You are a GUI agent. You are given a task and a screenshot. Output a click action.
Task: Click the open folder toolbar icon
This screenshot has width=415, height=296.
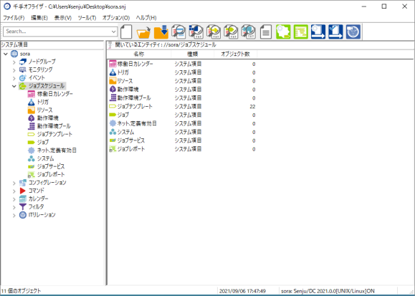(143, 32)
